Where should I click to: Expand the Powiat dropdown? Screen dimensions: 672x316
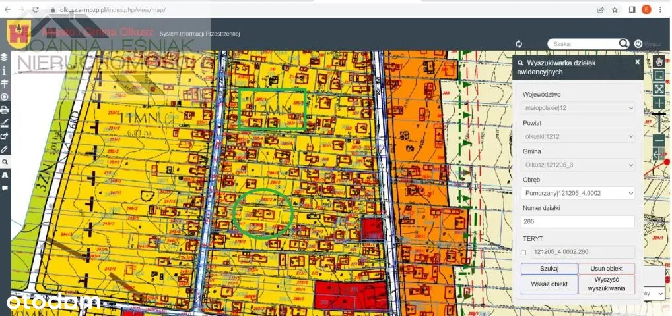[x=578, y=136]
